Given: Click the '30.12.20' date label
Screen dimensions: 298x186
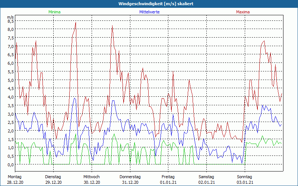Looking at the screenshot, I should pos(92,182).
